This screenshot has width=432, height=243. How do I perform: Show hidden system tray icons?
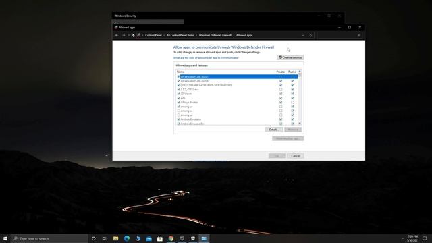click(403, 238)
